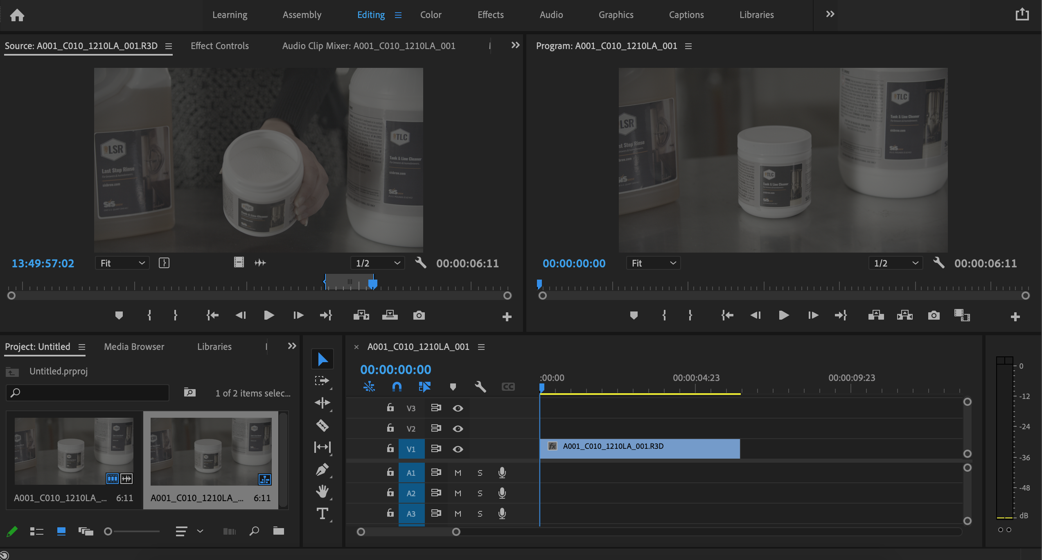The height and width of the screenshot is (560, 1042).
Task: Open the Captions track options via CC icon
Action: tap(508, 386)
